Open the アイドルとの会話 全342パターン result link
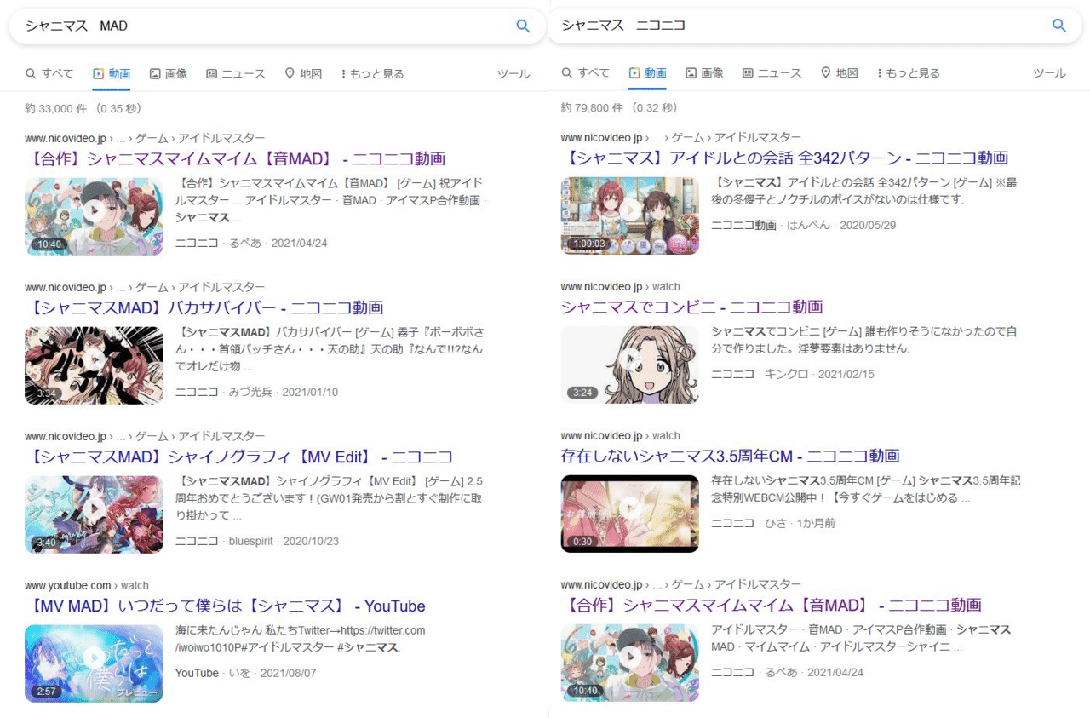Screen dimensions: 1090x718 (x=784, y=158)
